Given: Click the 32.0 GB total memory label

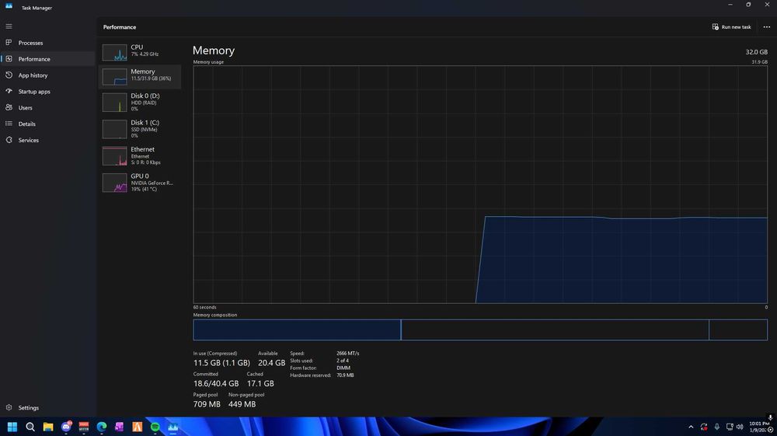Looking at the screenshot, I should [x=756, y=52].
